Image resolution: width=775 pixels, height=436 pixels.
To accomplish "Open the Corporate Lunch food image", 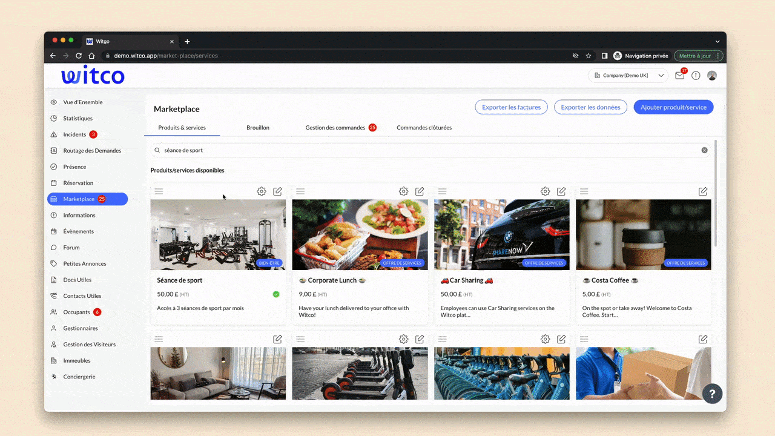I will point(360,235).
